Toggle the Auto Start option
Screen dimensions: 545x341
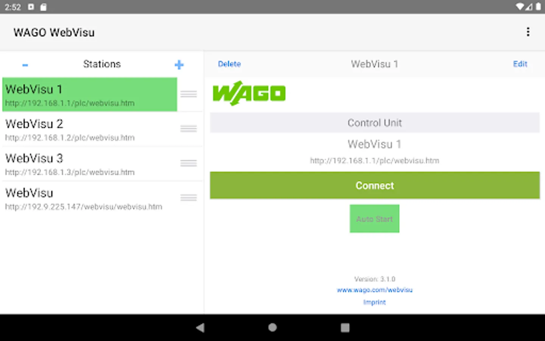[x=374, y=219]
